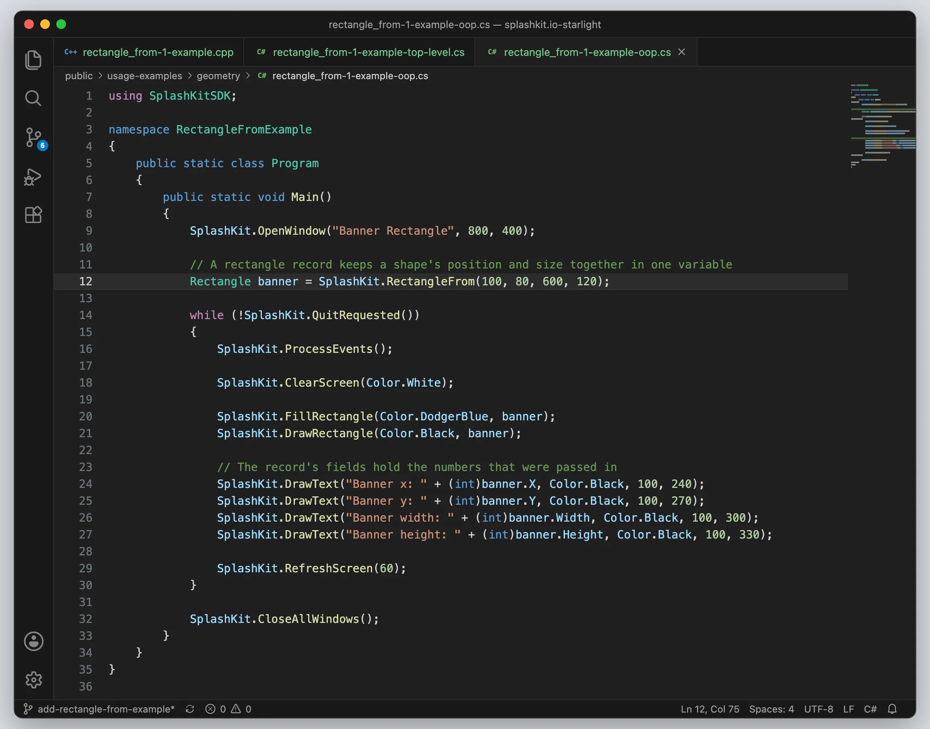This screenshot has height=729, width=930.
Task: Click CloseAllWindows call on line 32
Action: [309, 619]
